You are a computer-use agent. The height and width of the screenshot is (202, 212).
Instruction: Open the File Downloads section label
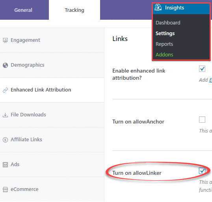(x=28, y=115)
